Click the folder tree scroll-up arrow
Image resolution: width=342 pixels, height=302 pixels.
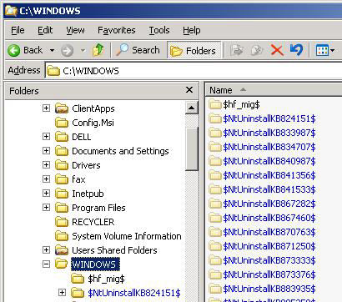[192, 108]
